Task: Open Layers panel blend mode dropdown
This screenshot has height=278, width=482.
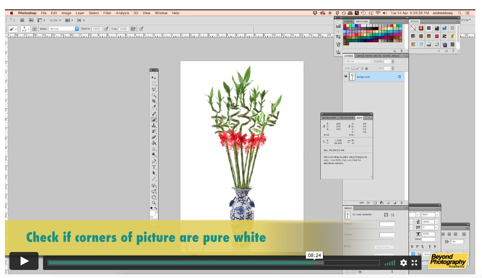Action: (359, 61)
